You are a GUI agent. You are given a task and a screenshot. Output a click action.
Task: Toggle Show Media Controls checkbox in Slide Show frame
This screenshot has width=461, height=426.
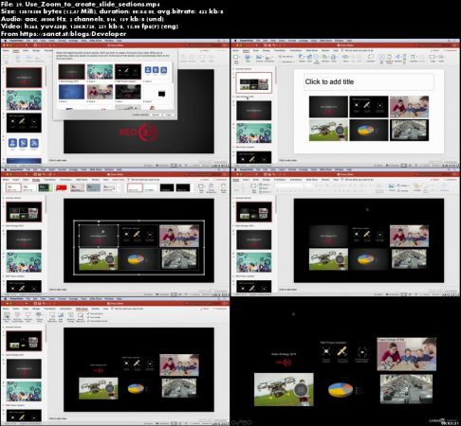click(89, 321)
